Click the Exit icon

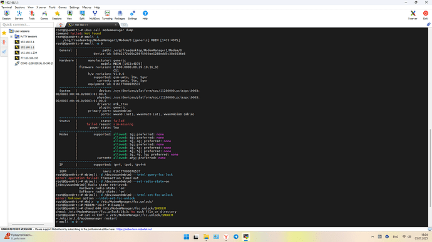(x=425, y=15)
